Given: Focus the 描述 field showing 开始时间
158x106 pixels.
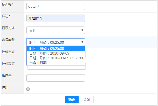Looking at the screenshot, I should 56,18.
